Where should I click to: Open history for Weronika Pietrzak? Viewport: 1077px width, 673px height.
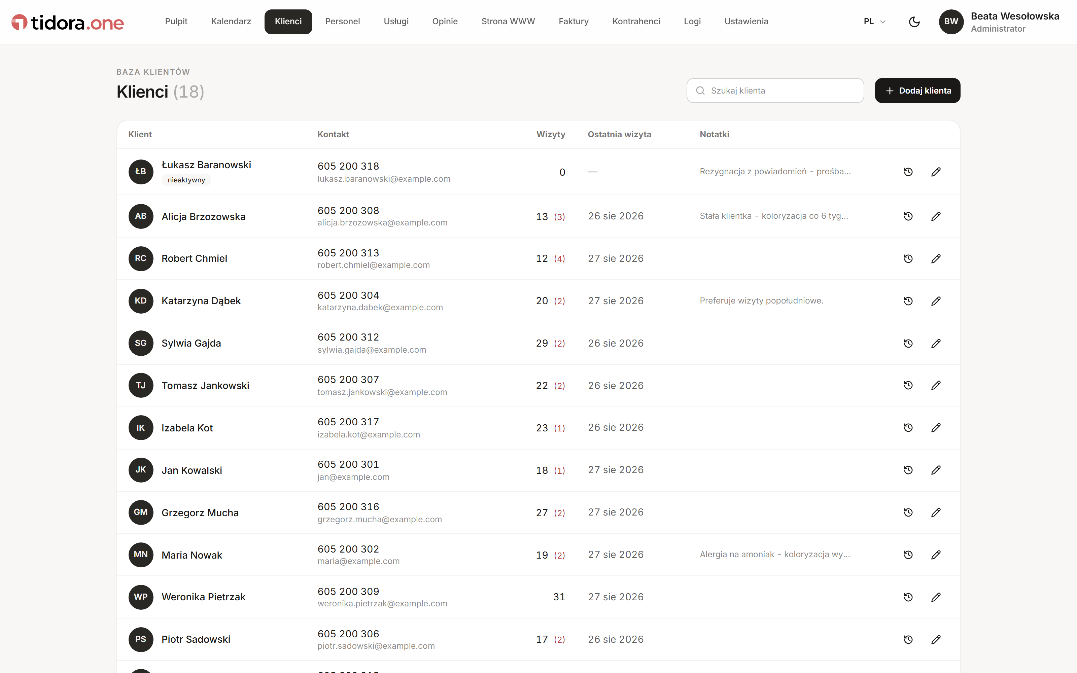908,597
